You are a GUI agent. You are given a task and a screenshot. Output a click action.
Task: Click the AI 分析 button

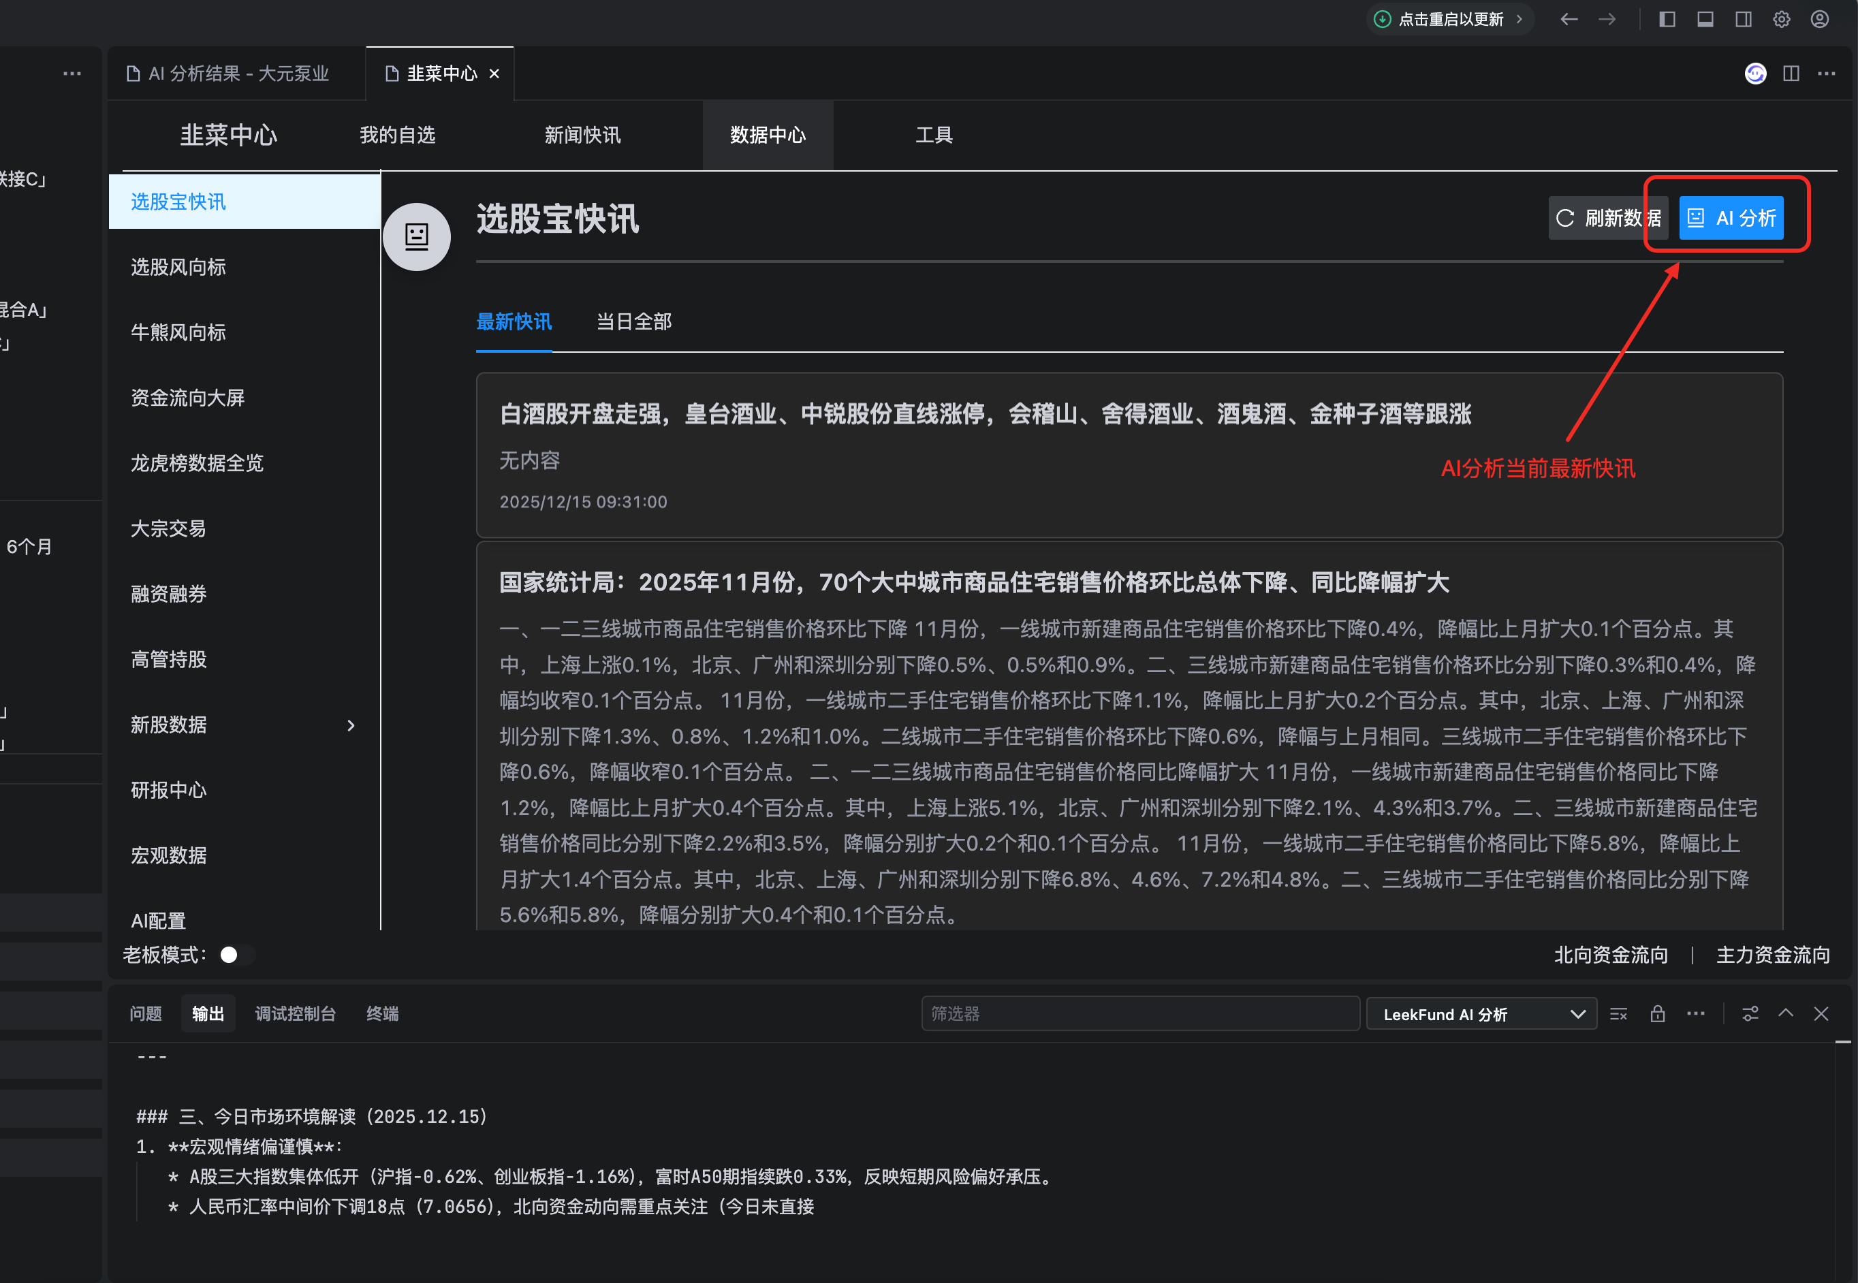click(1730, 218)
